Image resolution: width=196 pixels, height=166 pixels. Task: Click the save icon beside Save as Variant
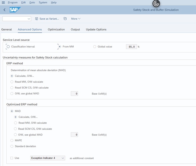37,19
